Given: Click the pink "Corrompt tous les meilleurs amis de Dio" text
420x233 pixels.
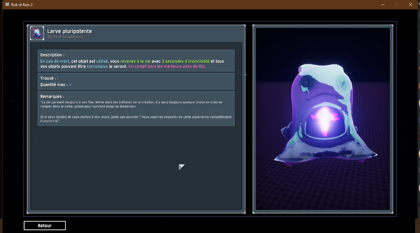Looking at the screenshot, I should pos(167,66).
